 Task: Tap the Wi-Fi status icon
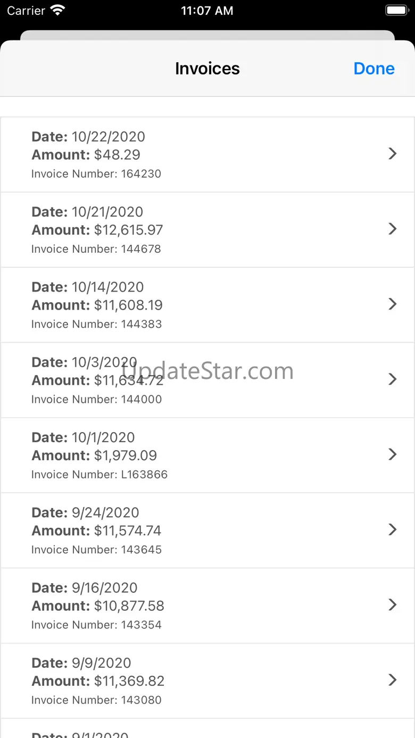(x=57, y=10)
